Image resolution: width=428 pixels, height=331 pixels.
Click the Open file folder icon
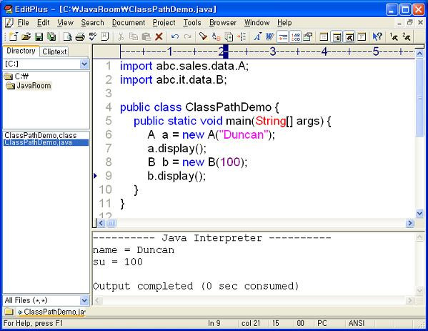click(26, 36)
